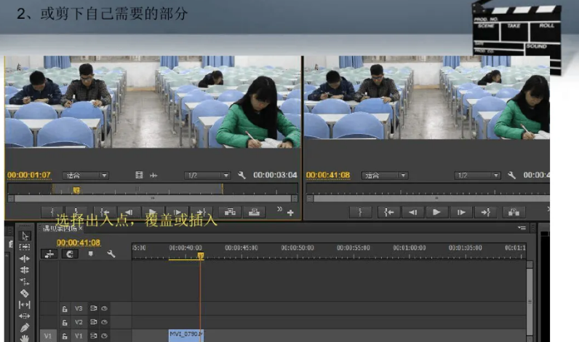
Task: Toggle lock on track V2
Action: (65, 322)
